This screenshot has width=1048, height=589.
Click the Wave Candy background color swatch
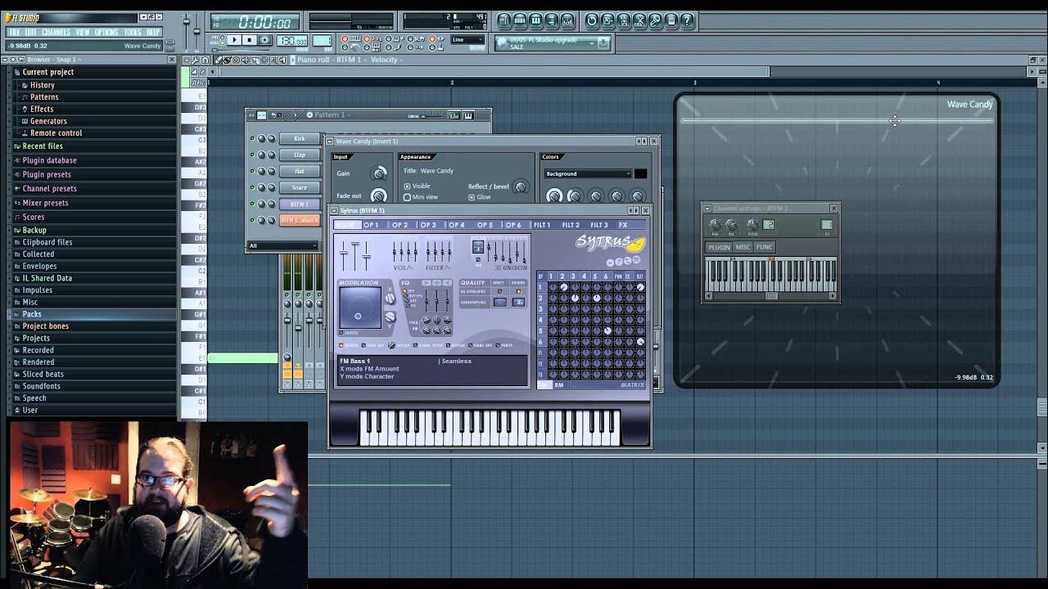tap(640, 173)
